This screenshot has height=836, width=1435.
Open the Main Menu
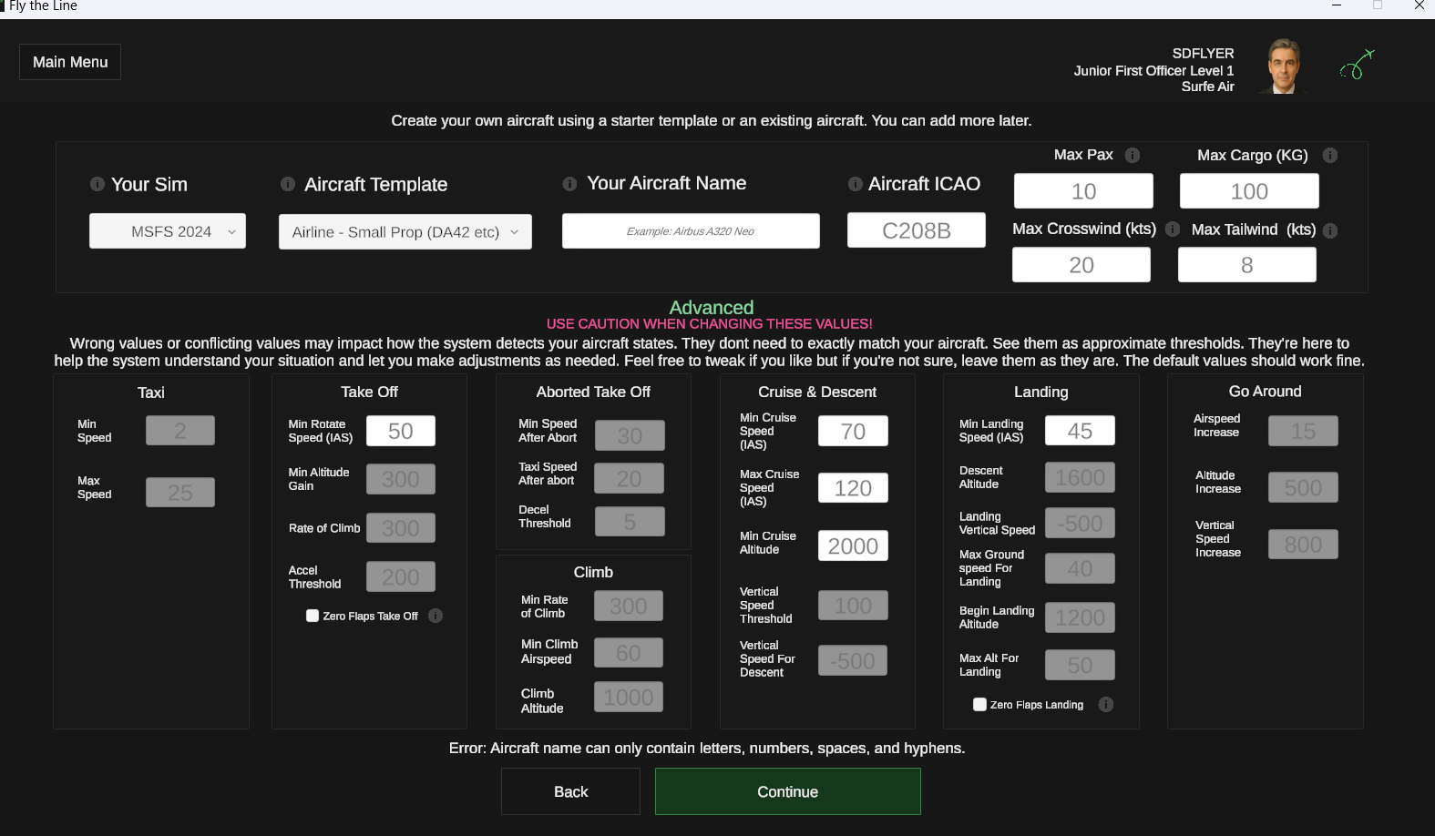pyautogui.click(x=70, y=62)
